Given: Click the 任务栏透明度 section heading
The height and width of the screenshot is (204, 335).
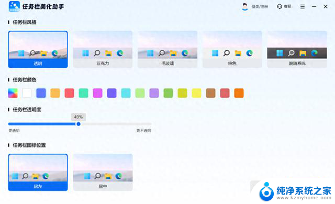Looking at the screenshot, I should [27, 110].
